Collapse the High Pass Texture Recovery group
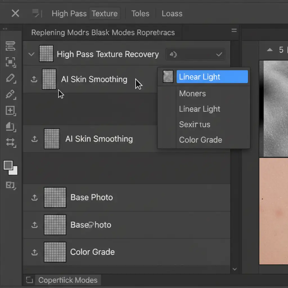Viewport: 288px width, 288px height. click(31, 54)
